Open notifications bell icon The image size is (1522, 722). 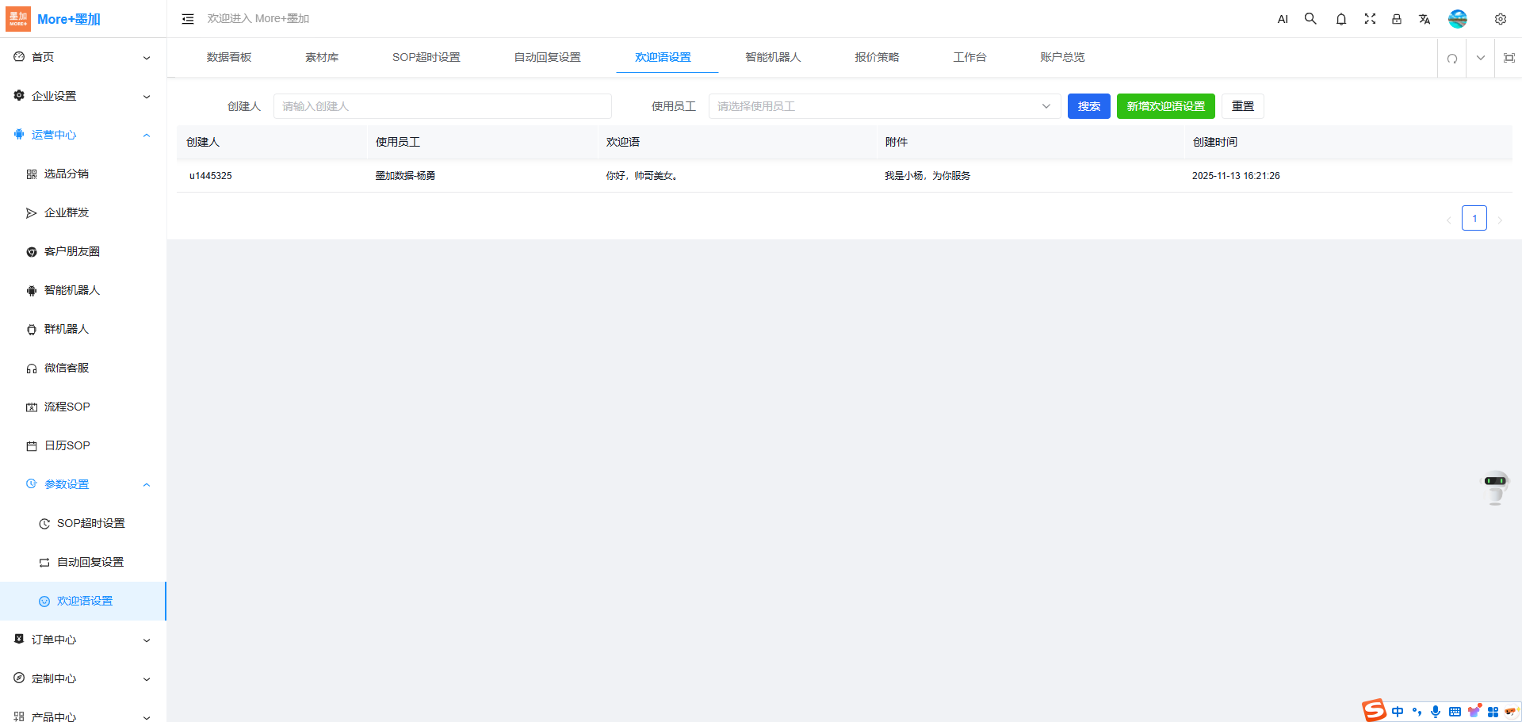(x=1340, y=19)
